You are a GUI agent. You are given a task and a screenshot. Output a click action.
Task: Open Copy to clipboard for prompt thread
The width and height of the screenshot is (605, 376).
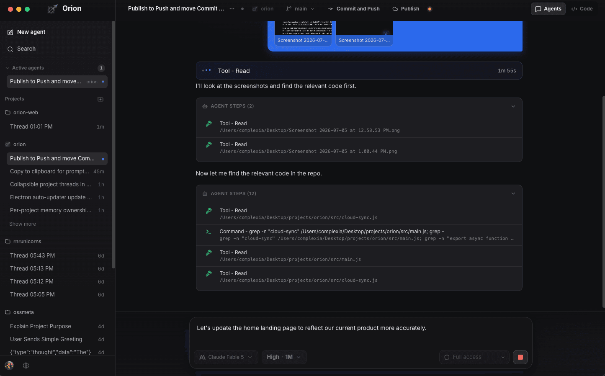(57, 172)
